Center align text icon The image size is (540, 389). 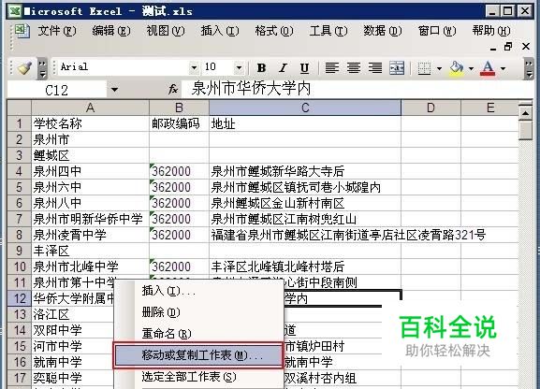click(x=354, y=68)
